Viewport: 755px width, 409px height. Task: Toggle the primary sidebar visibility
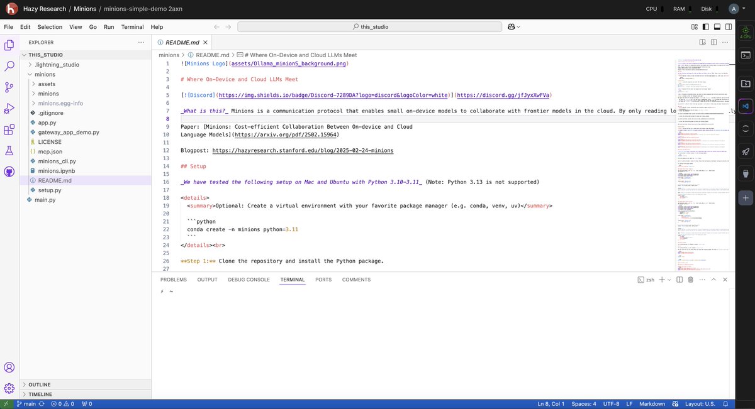coord(705,27)
